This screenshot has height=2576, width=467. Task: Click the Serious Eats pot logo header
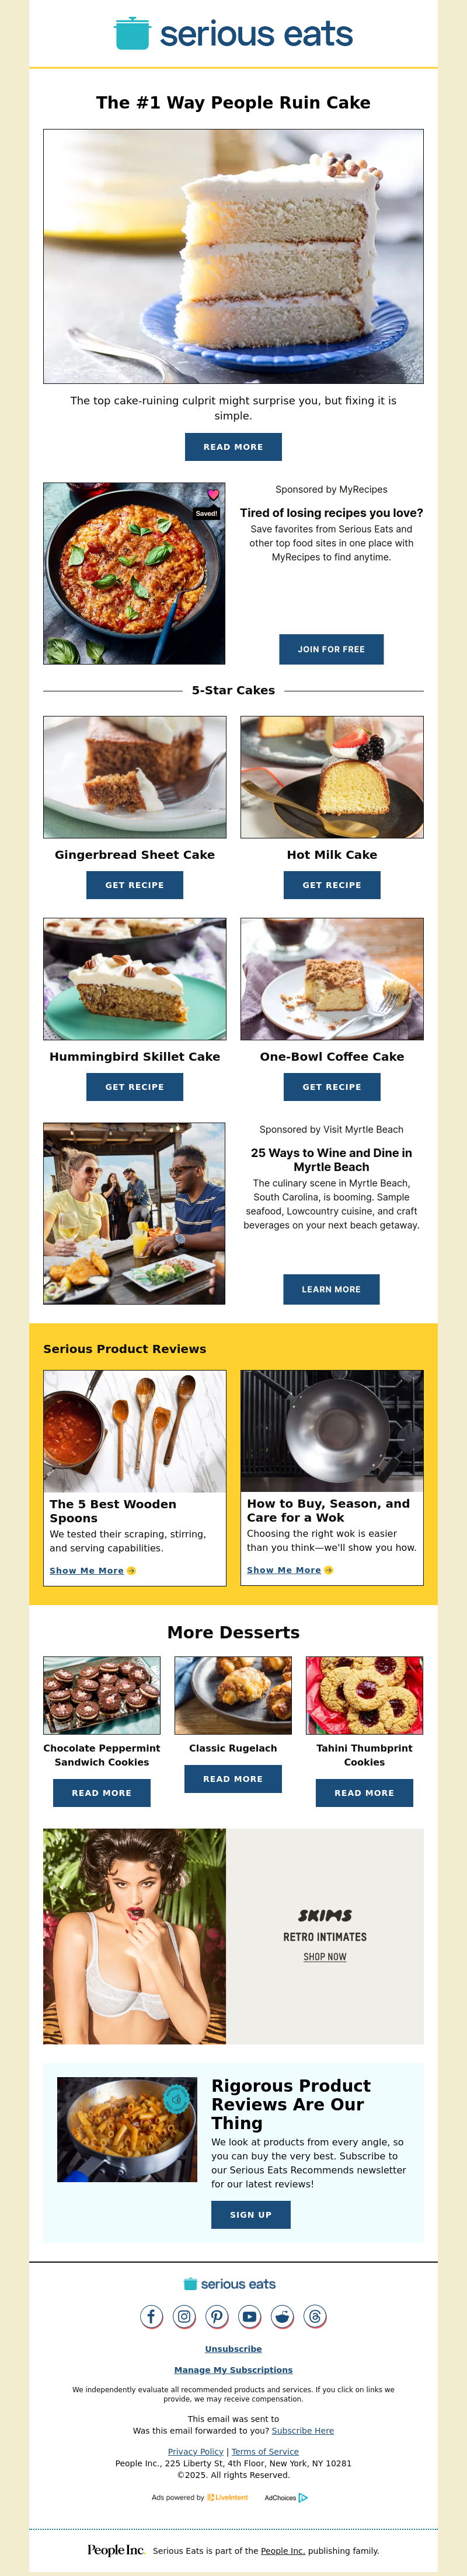[x=233, y=33]
